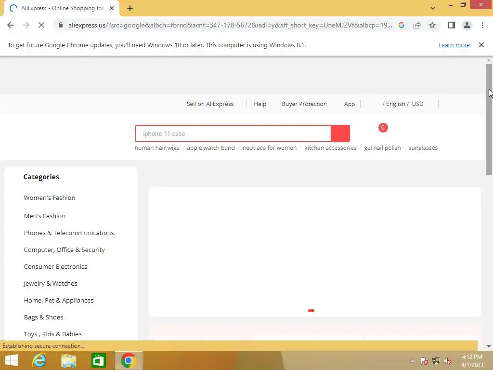Open Sell on AliExpress

point(210,104)
